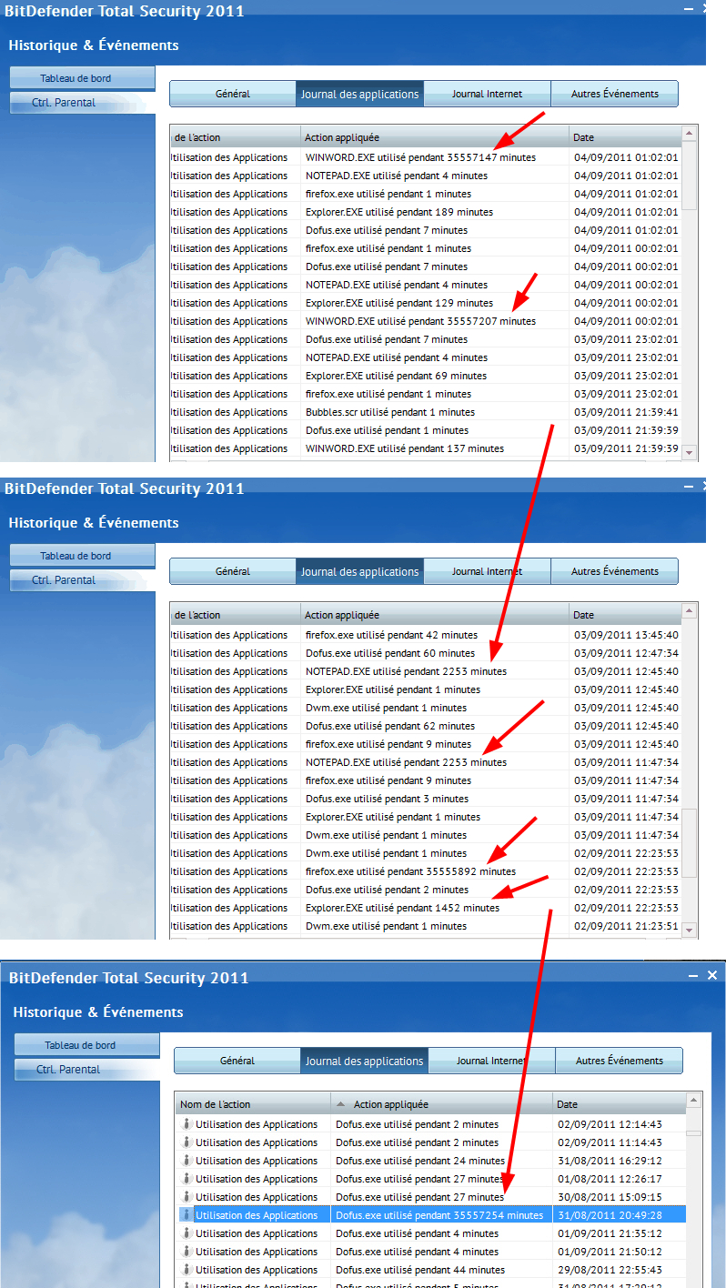
Task: Select row Explorer.EXE utilisé pendant 69 minutes
Action: pyautogui.click(x=425, y=376)
